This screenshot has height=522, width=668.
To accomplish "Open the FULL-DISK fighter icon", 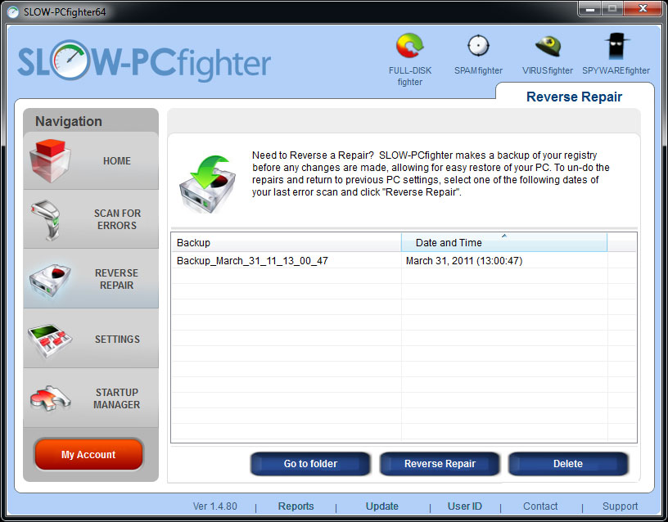I will [409, 46].
